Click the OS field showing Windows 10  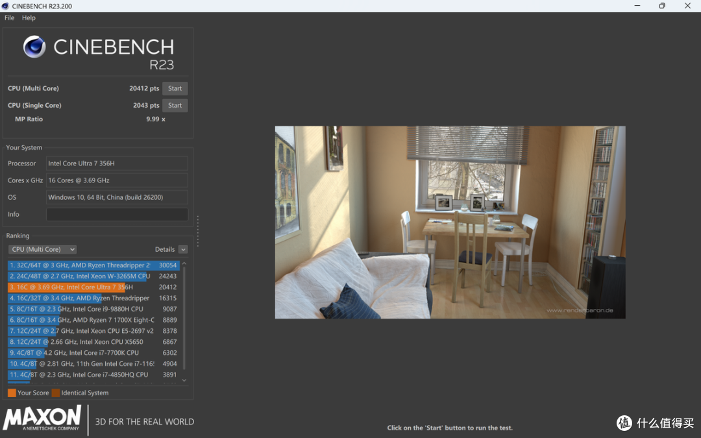coord(117,197)
